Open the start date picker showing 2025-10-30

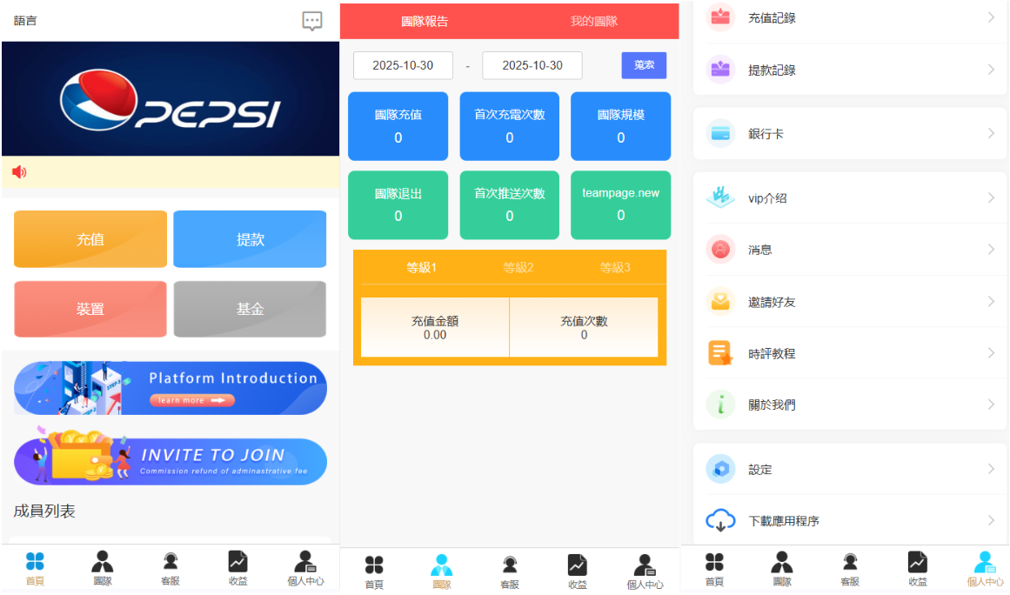403,65
